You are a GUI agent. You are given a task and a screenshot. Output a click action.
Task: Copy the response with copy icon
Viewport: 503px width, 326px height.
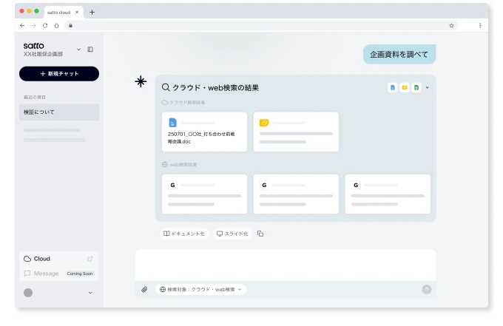[260, 234]
